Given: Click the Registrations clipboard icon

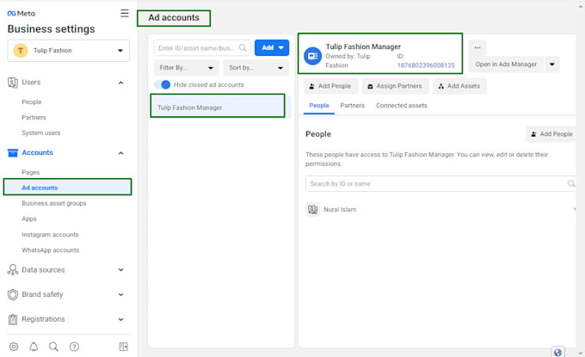Looking at the screenshot, I should coord(13,319).
